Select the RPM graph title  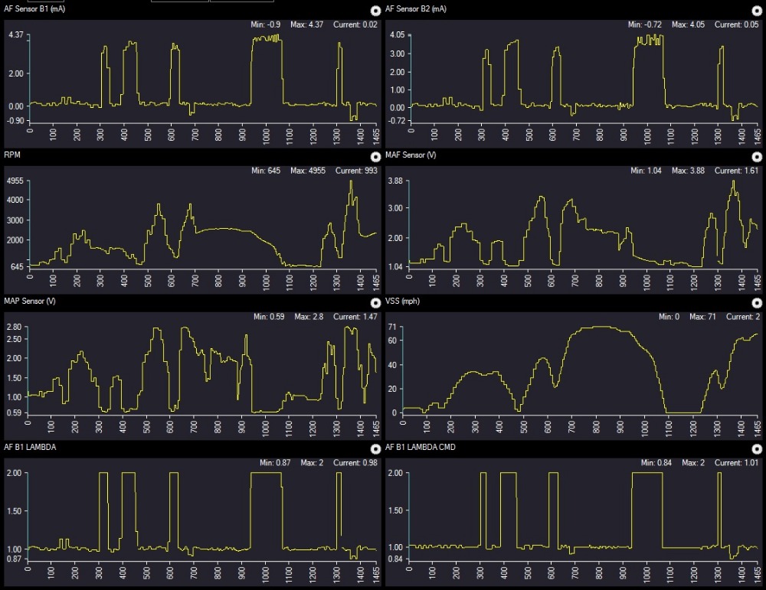tap(15, 155)
